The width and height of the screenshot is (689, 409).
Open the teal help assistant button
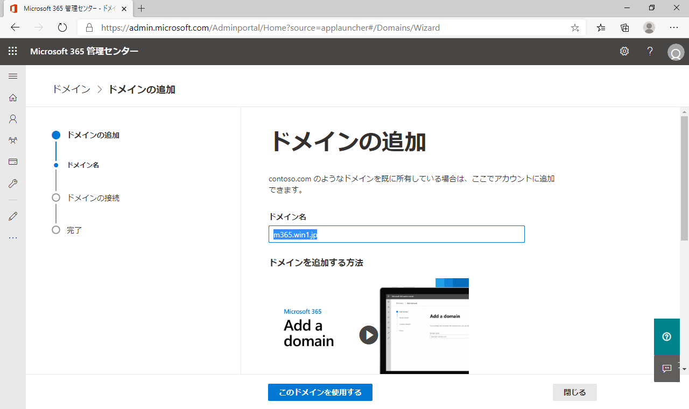[x=667, y=337]
